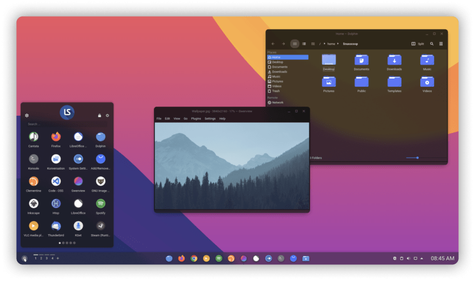Open the search tool in Dolphin
The height and width of the screenshot is (281, 475).
click(432, 44)
